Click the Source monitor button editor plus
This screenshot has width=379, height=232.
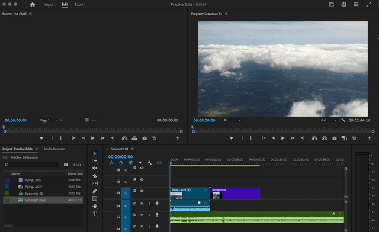pyautogui.click(x=178, y=138)
